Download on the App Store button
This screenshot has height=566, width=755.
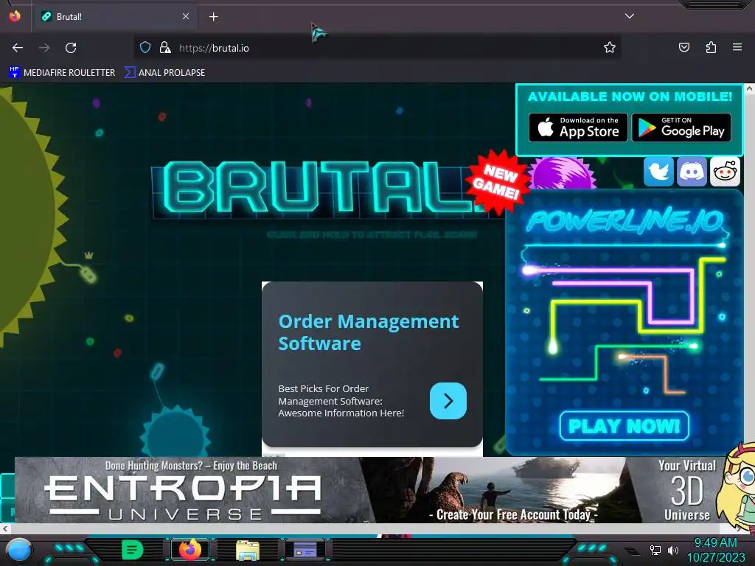point(578,127)
